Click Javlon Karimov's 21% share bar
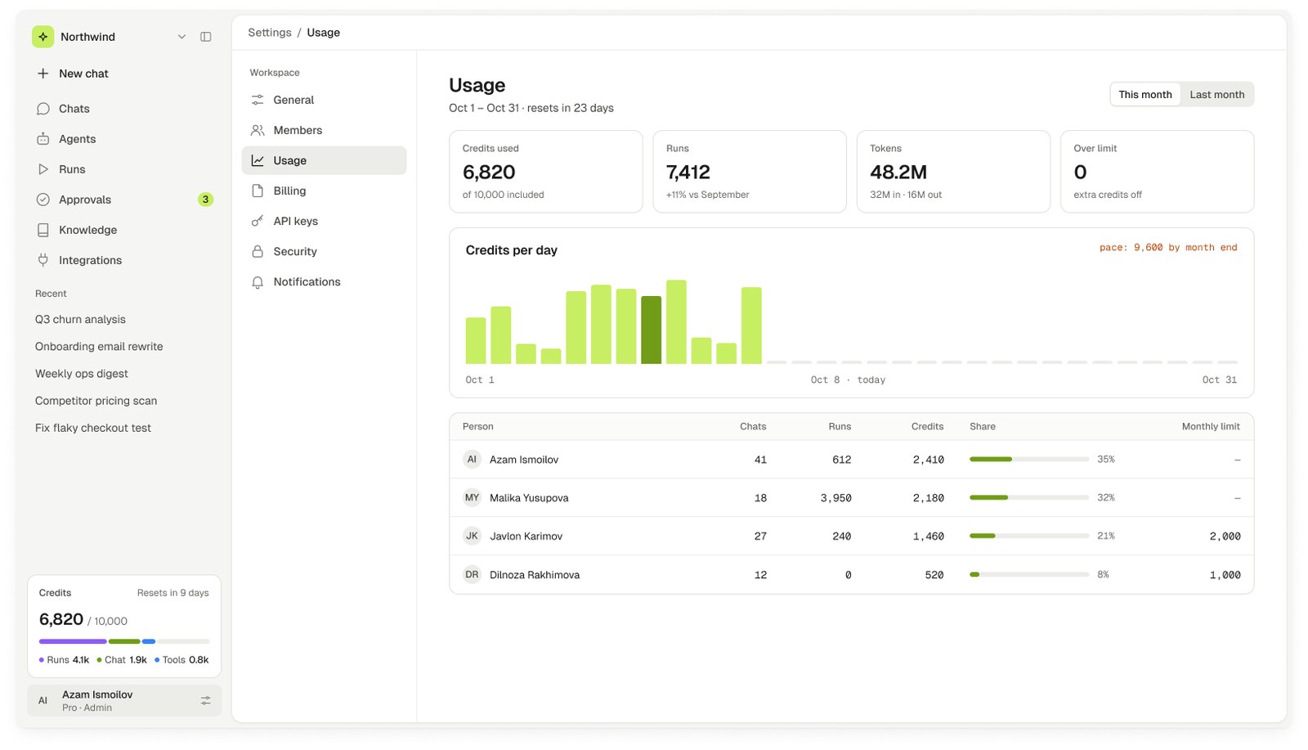Viewport: 1308px width, 750px height. [x=1028, y=536]
